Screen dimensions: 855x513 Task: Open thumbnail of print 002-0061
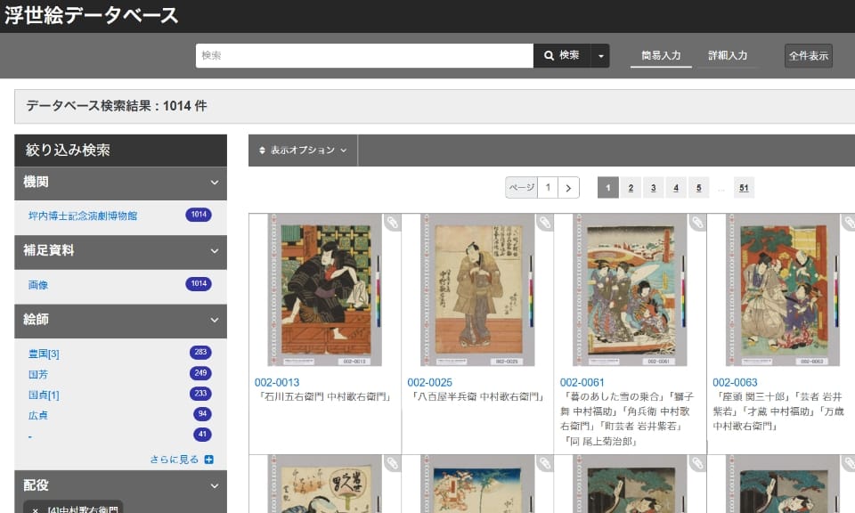pyautogui.click(x=631, y=290)
